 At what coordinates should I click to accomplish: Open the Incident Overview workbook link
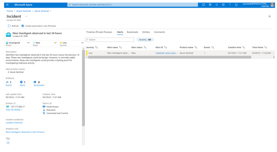[x=14, y=123]
